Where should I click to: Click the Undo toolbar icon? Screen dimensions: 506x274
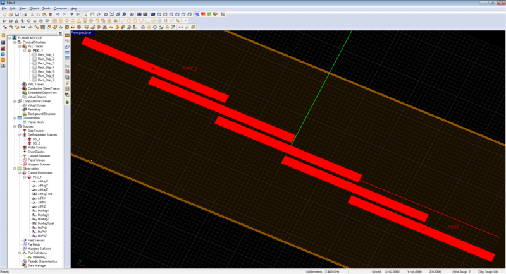tap(58, 14)
